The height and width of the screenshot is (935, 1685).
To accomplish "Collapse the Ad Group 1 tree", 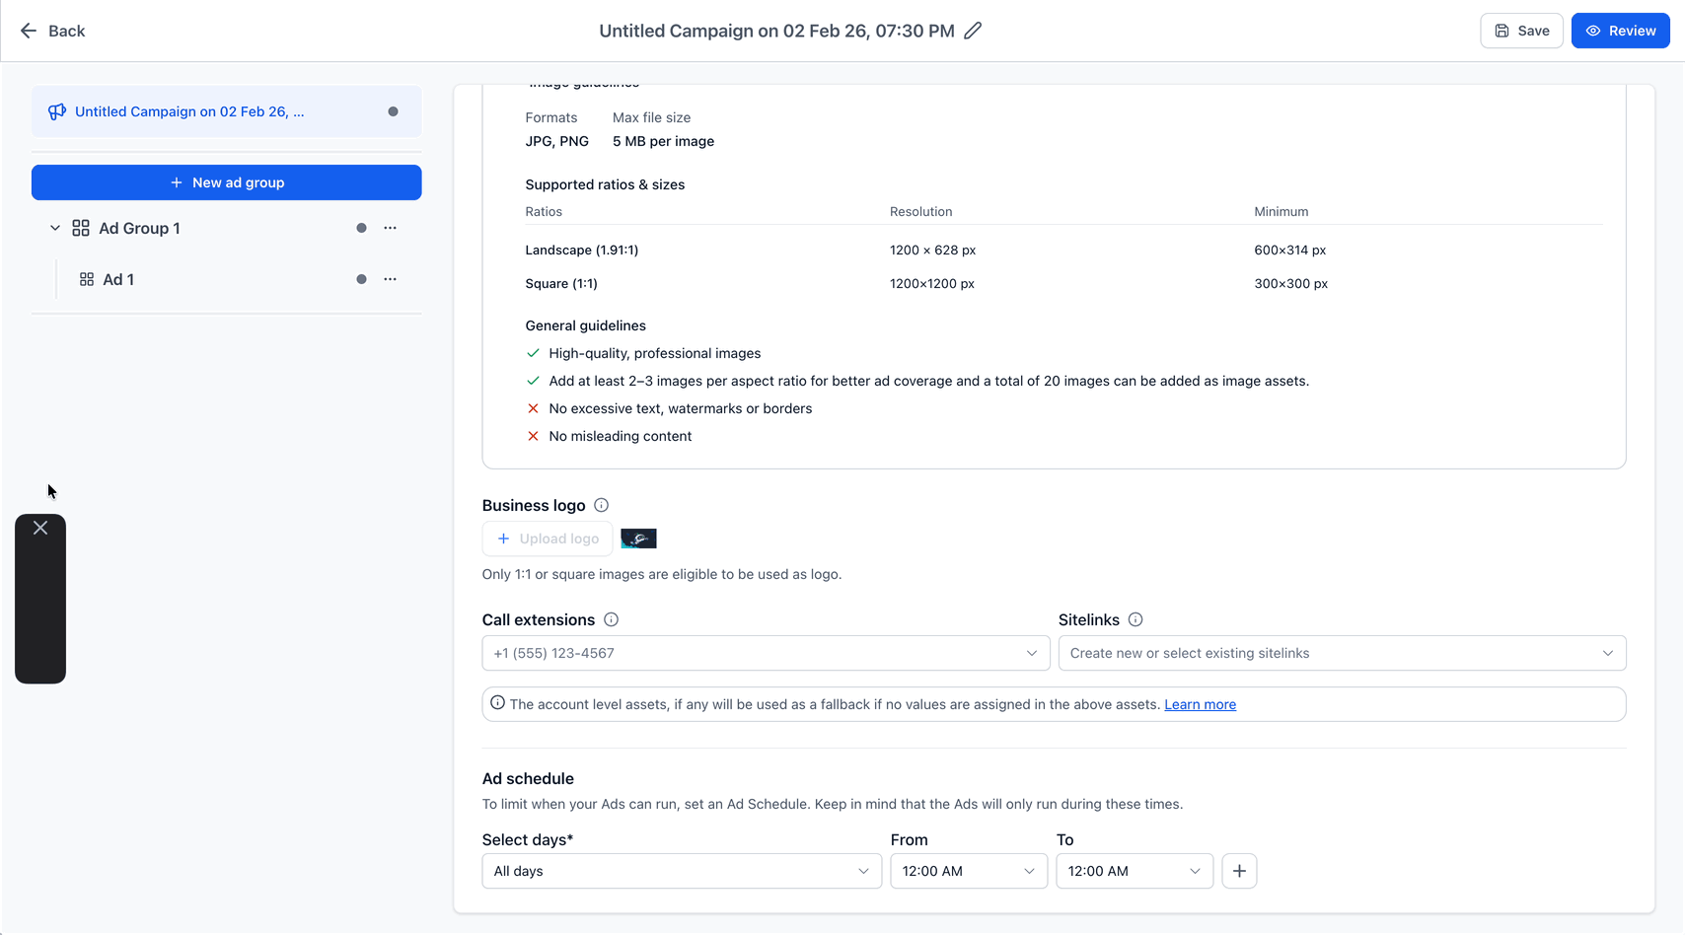I will (55, 228).
